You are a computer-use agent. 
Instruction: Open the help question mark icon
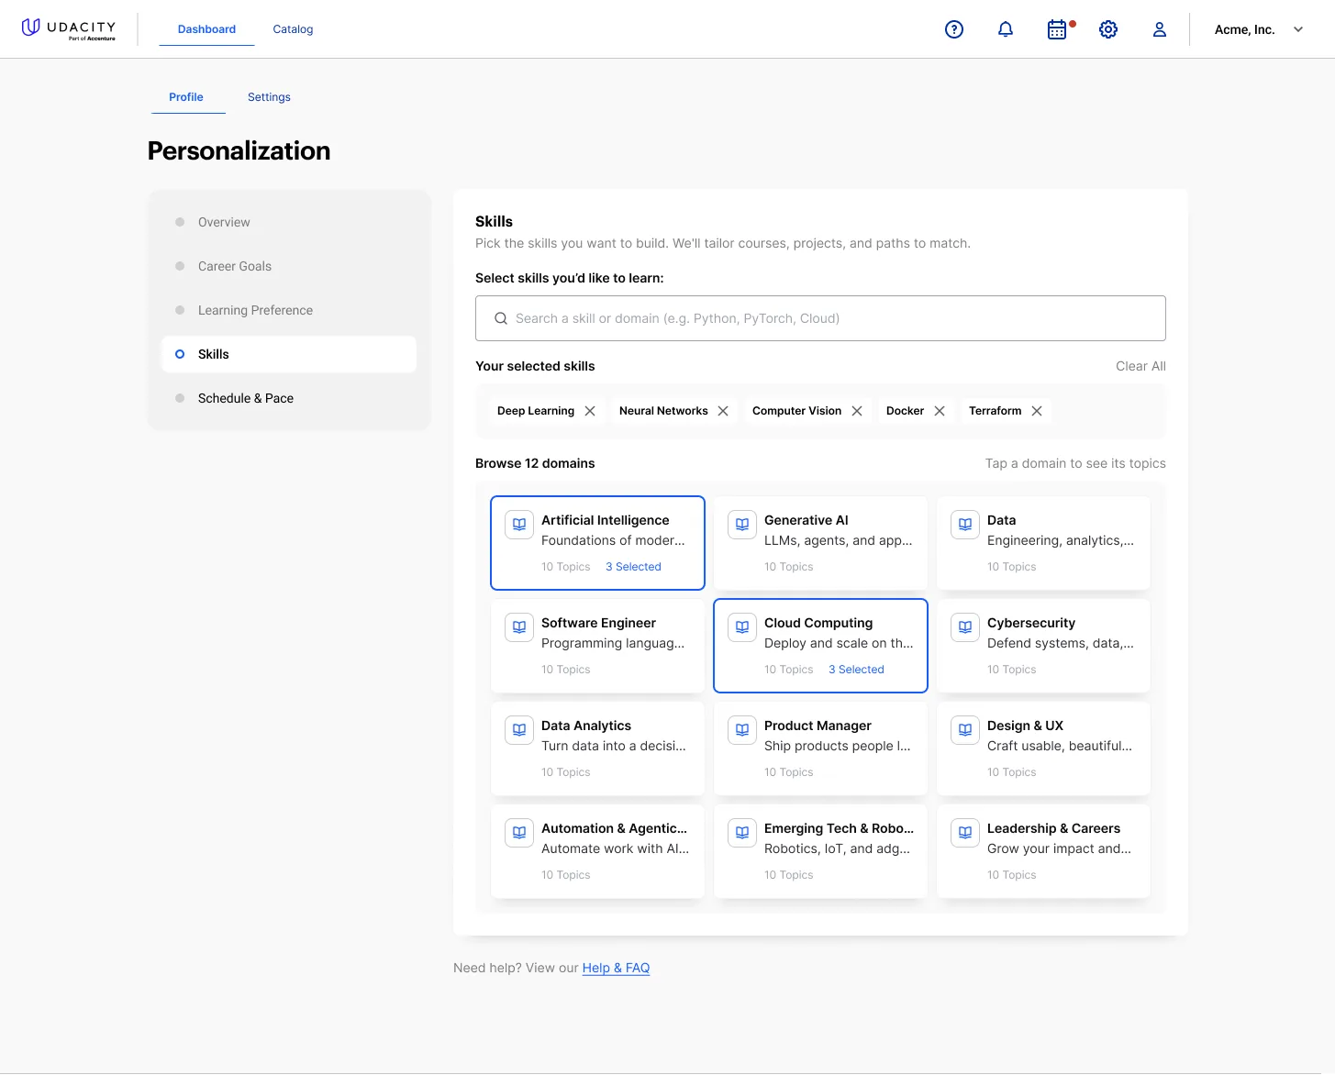point(954,29)
